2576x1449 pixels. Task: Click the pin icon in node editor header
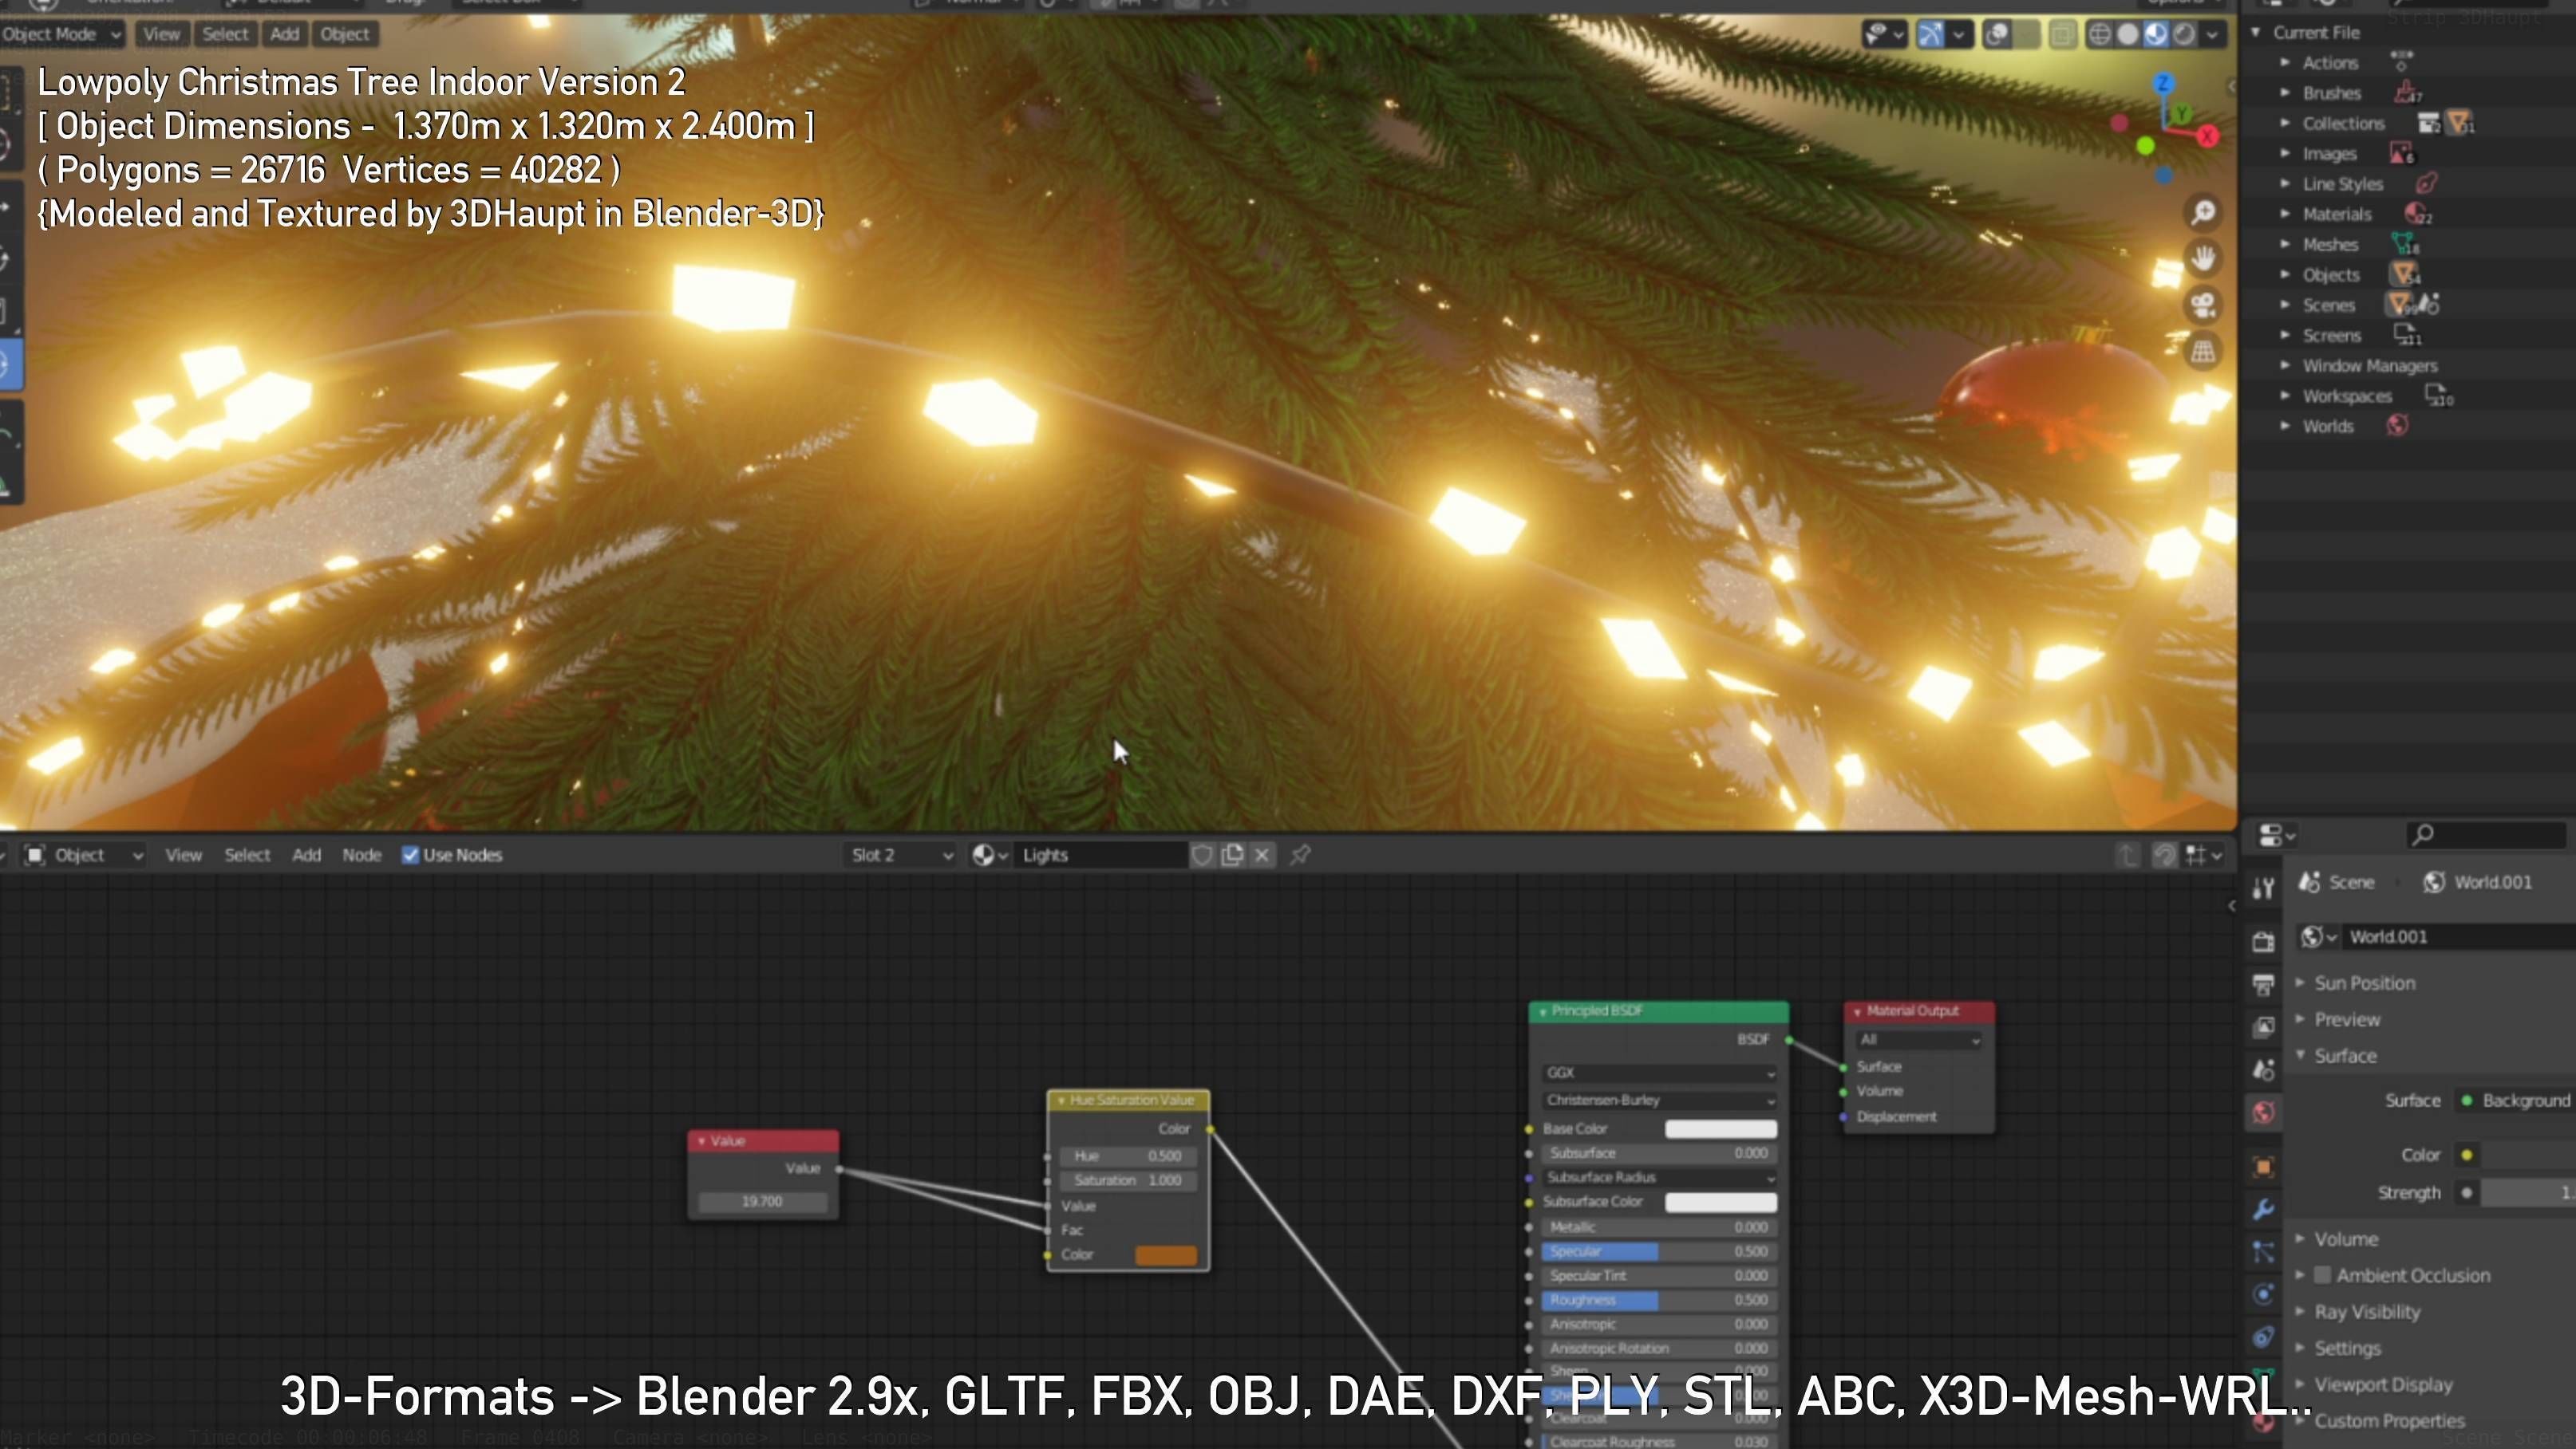pyautogui.click(x=1300, y=854)
